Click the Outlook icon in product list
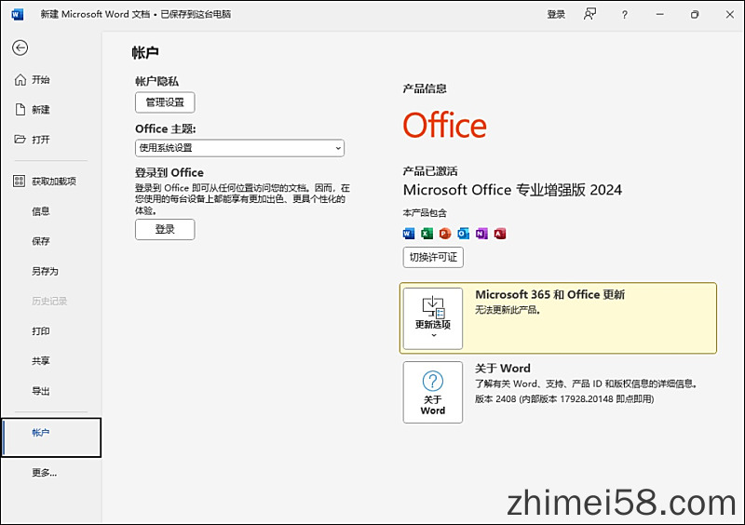 (x=463, y=234)
